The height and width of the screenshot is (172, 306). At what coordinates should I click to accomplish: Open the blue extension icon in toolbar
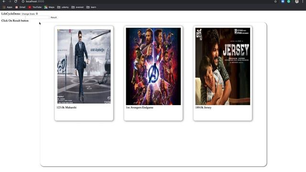pyautogui.click(x=283, y=1)
